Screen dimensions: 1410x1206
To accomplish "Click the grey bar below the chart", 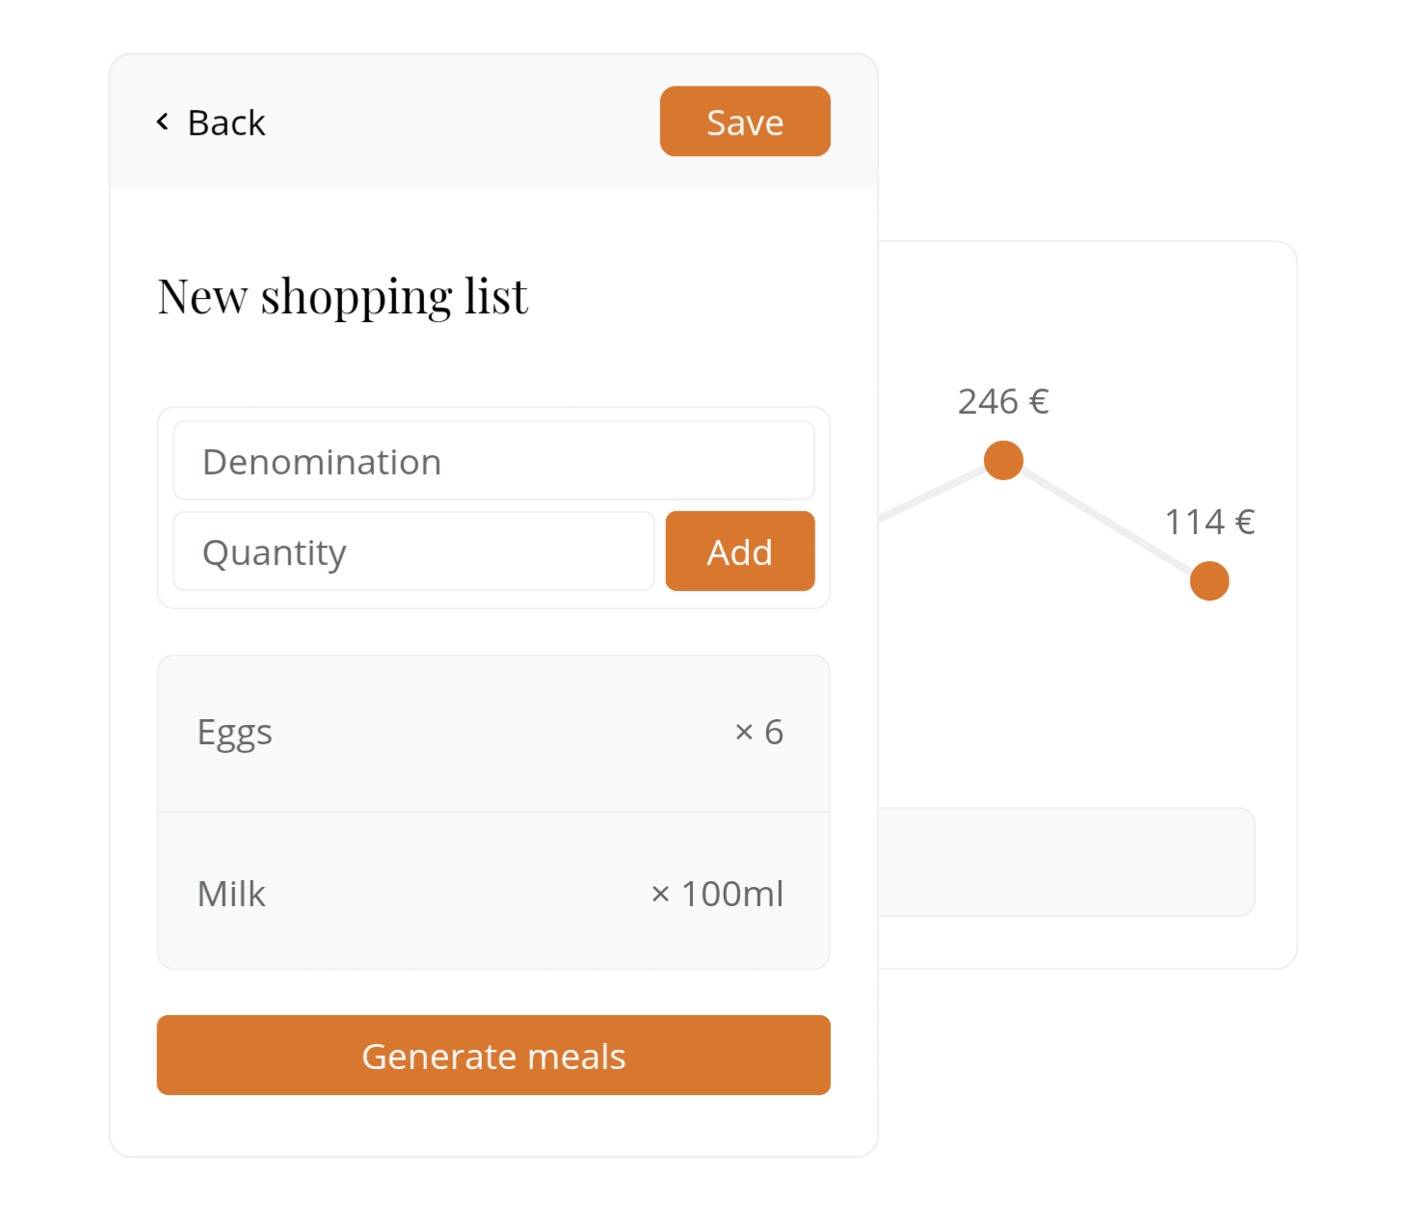I will 1066,862.
